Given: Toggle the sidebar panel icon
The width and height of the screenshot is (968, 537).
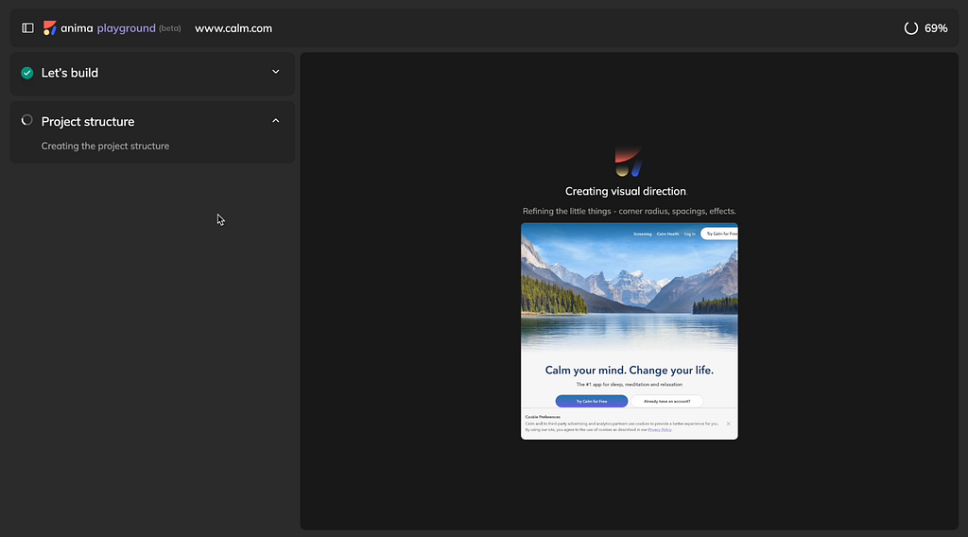Looking at the screenshot, I should coord(27,27).
